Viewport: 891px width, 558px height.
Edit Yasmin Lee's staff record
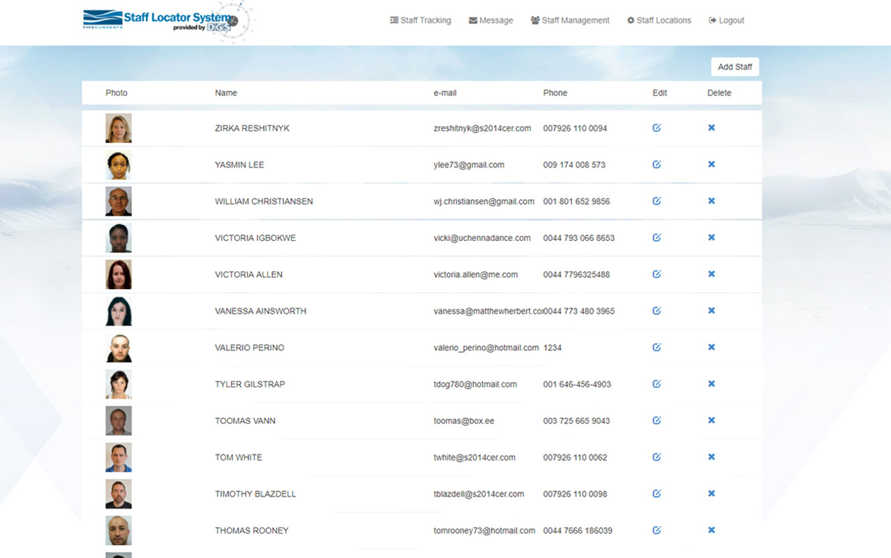[x=657, y=164]
